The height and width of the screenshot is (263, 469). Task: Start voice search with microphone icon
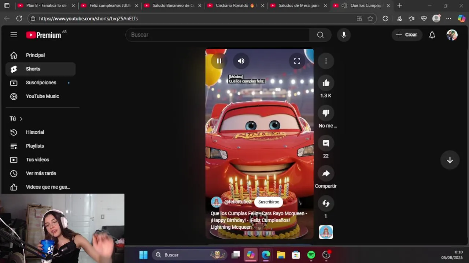coord(344,35)
